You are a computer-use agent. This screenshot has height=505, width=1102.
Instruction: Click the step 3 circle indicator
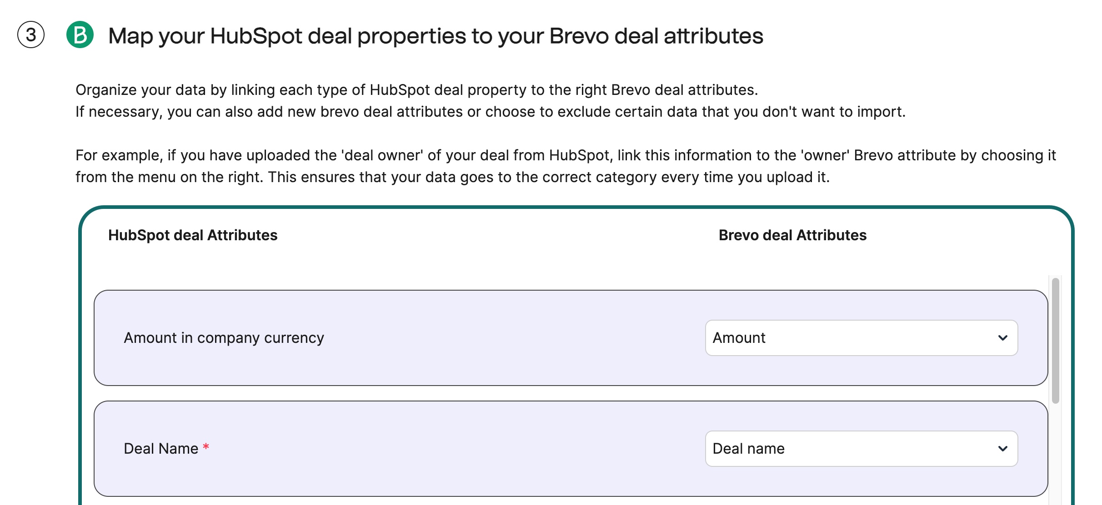tap(30, 35)
